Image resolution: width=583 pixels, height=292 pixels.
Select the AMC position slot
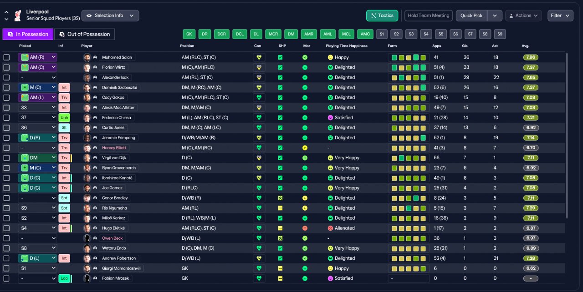pos(365,34)
